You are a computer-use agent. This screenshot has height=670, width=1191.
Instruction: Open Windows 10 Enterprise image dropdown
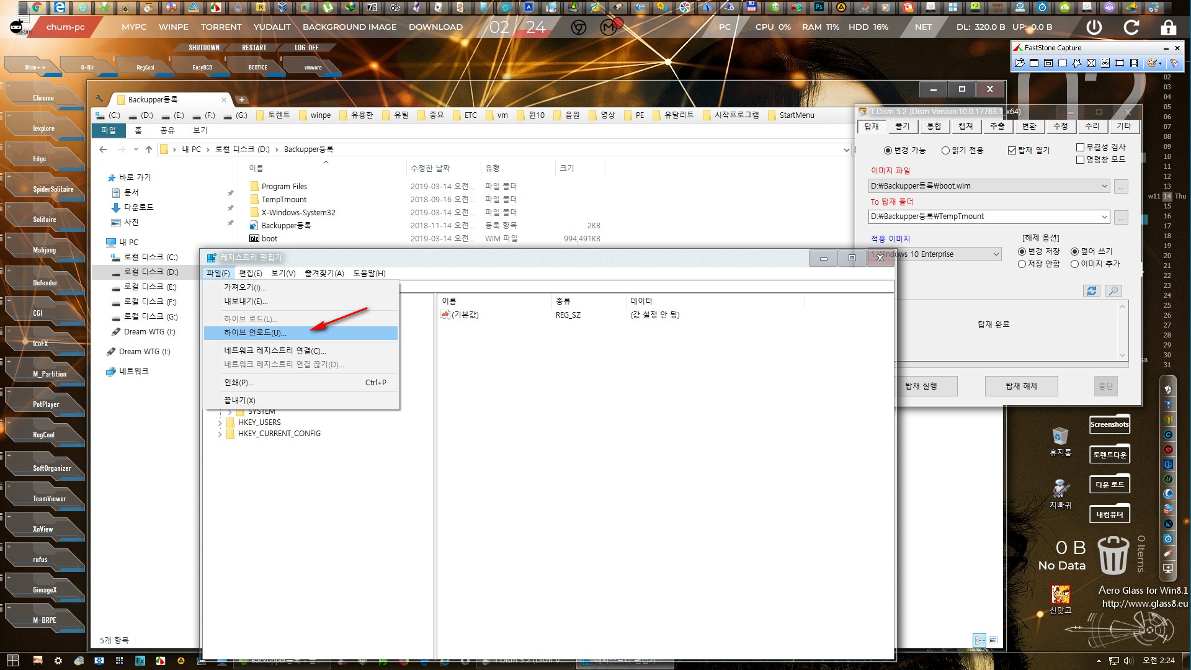[996, 254]
